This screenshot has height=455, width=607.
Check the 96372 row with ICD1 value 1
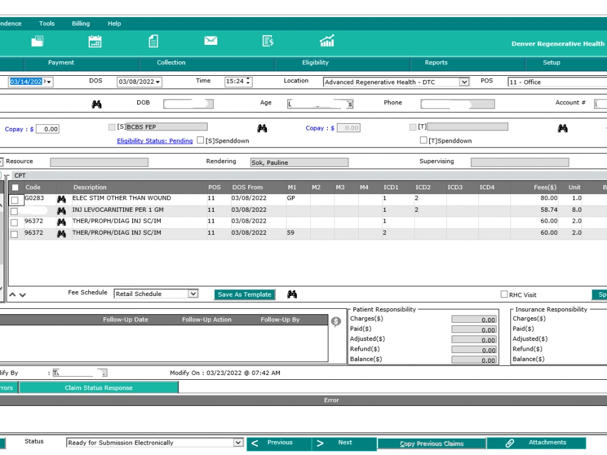click(x=15, y=223)
